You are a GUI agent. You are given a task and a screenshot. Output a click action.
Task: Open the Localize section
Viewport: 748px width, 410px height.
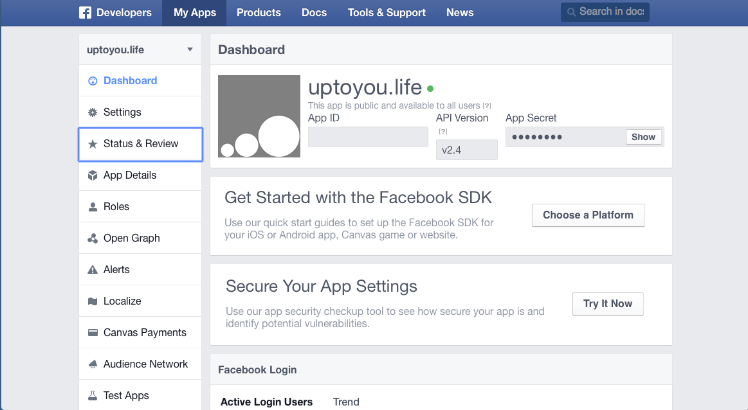click(x=140, y=301)
